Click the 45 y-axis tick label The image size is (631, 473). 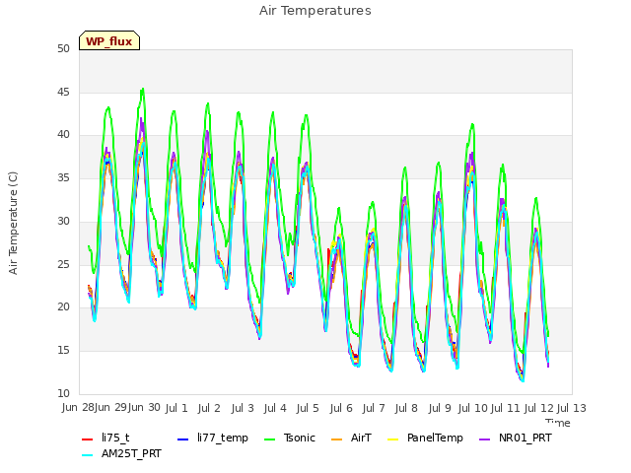(x=63, y=92)
